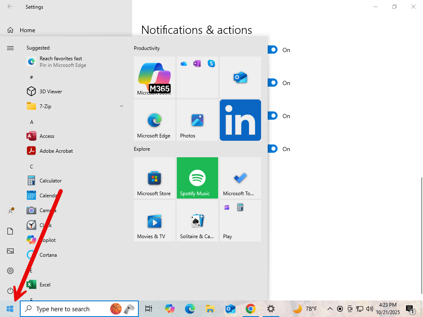Expand the 7-Zip folder in app list
This screenshot has width=423, height=317.
click(121, 106)
